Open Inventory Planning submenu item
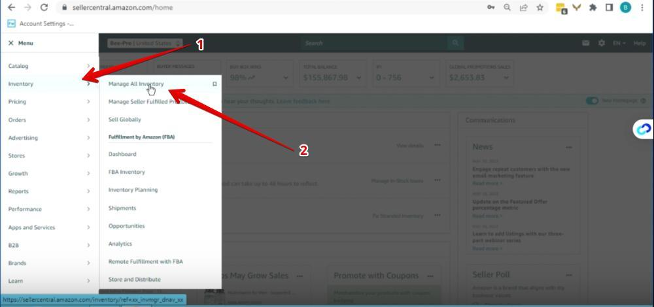The height and width of the screenshot is (307, 654). (x=133, y=190)
